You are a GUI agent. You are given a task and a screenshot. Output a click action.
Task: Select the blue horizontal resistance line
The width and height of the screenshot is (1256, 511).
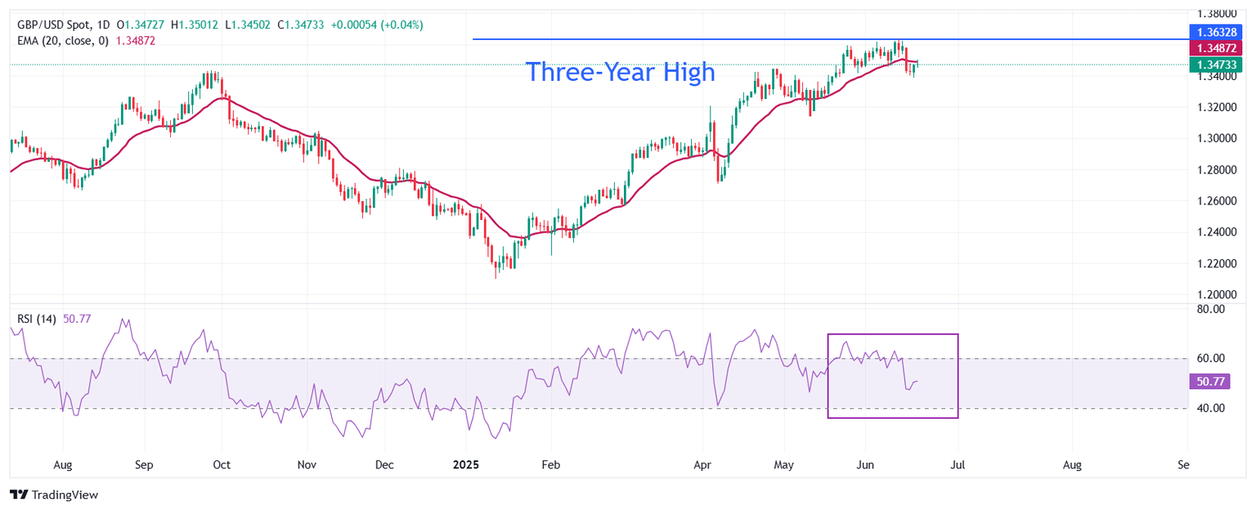829,39
